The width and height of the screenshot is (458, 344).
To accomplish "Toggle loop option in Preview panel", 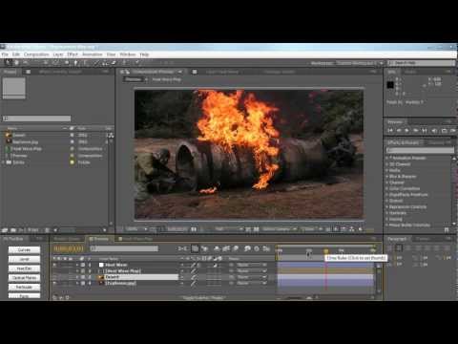I will [444, 131].
